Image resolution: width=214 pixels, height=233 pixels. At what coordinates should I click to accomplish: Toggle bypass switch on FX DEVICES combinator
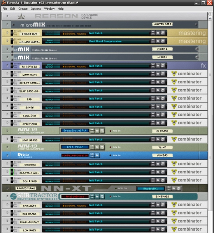pos(12,66)
